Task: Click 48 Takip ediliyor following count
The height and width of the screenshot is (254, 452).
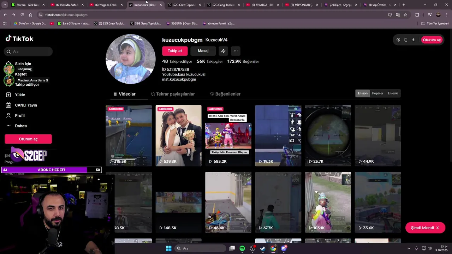Action: 177,61
